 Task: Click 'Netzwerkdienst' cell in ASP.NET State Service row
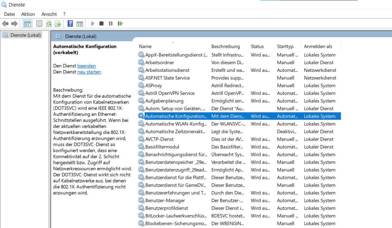[x=320, y=78]
